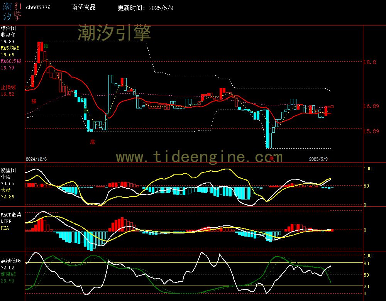This screenshot has width=386, height=301.
Task: Click the white DIFF legend label
Action: pyautogui.click(x=6, y=222)
